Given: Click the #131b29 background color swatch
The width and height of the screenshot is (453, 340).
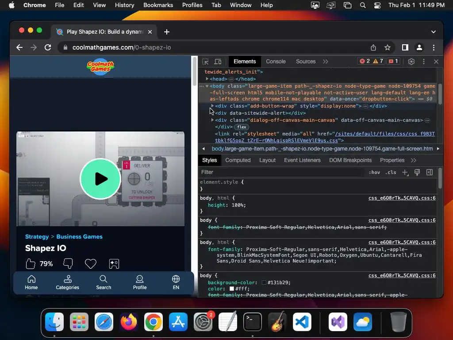Looking at the screenshot, I should pos(264,282).
